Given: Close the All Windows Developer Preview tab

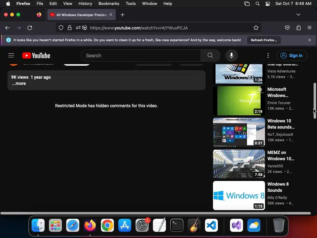Looking at the screenshot, I should [x=111, y=15].
